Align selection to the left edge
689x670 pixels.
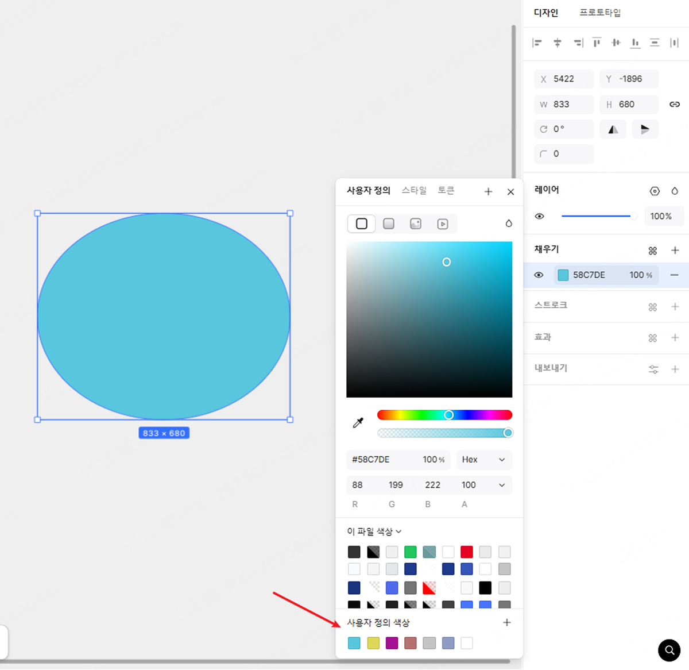[x=537, y=43]
